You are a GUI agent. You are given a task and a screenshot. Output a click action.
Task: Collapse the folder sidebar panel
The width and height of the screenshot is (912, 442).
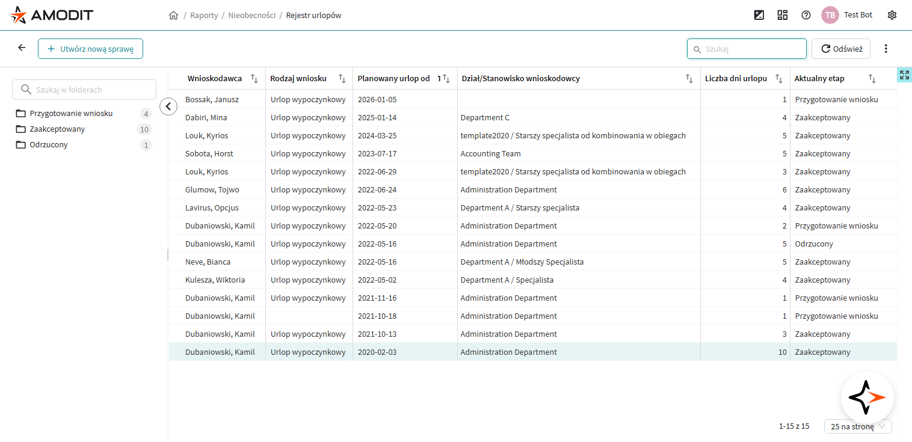pyautogui.click(x=168, y=106)
